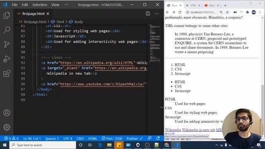The height and width of the screenshot is (149, 265).
Task: Open Chrome profile avatar
Action: [x=254, y=12]
